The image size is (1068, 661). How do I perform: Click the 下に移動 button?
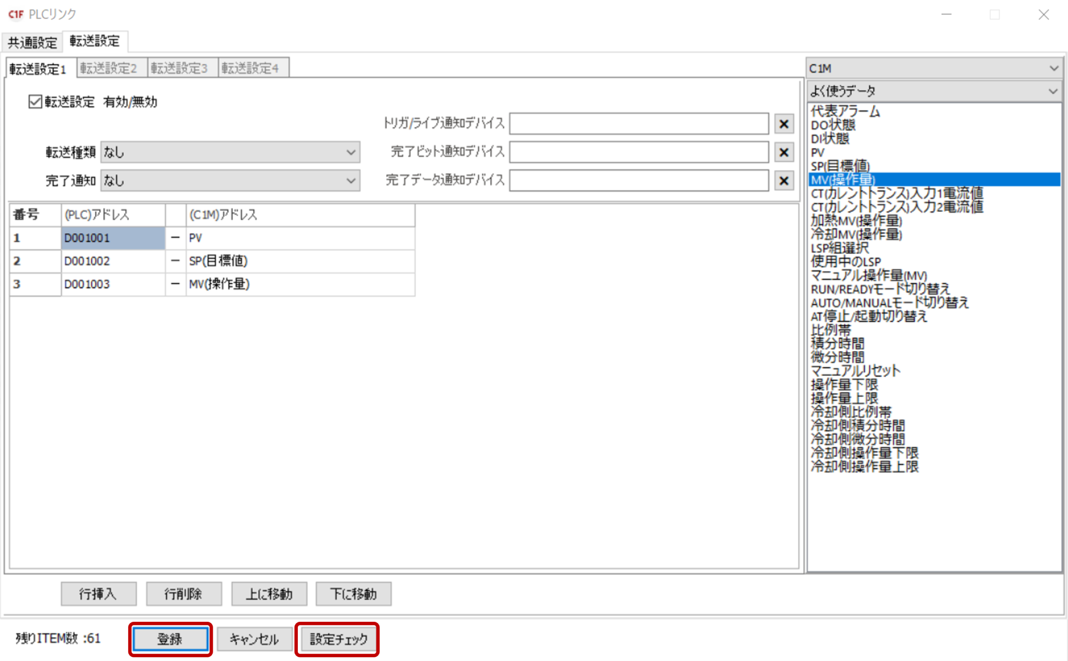[353, 594]
